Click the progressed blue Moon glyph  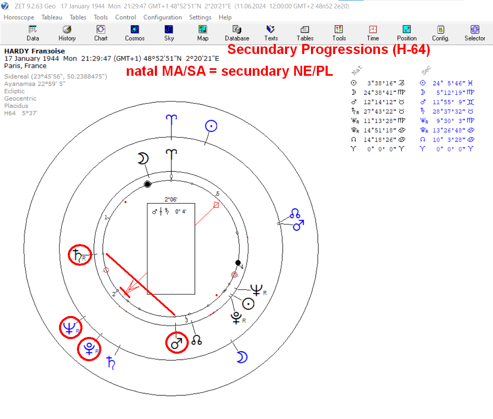242,357
